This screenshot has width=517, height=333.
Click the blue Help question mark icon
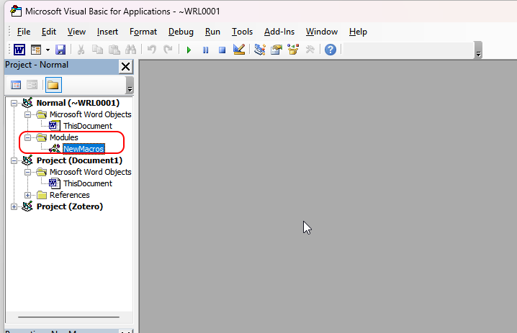tap(331, 50)
